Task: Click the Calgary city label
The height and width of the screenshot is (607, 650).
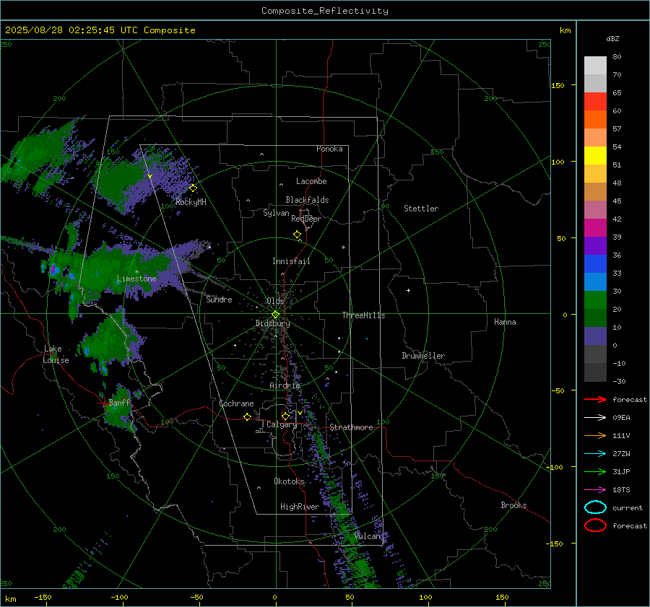Action: point(282,424)
